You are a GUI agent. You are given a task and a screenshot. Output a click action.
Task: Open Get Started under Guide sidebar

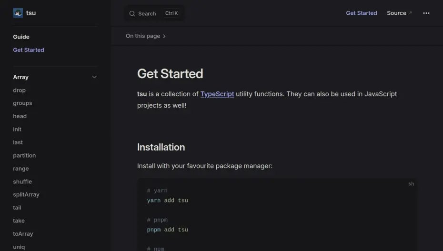(29, 50)
